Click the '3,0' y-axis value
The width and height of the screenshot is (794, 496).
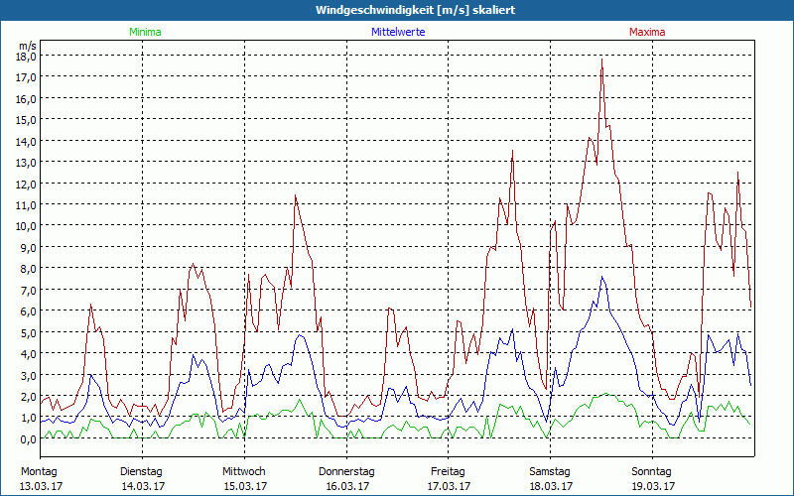(30, 376)
